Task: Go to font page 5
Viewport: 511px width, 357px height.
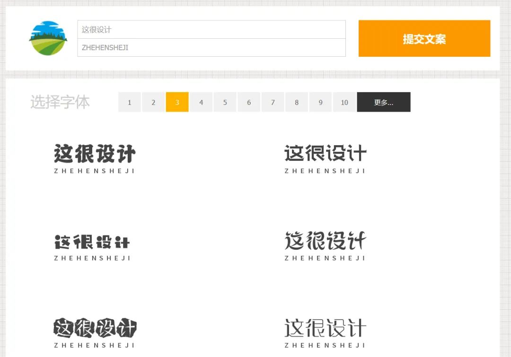Action: point(225,102)
